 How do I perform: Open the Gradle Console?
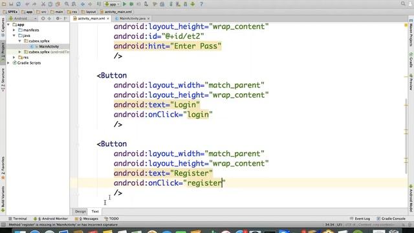pyautogui.click(x=391, y=219)
